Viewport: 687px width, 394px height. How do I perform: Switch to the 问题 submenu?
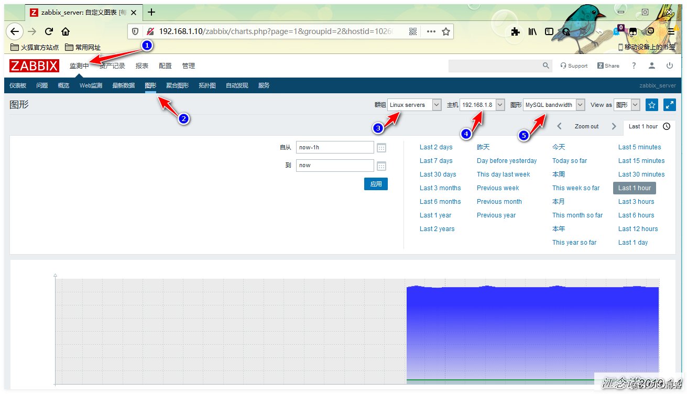coord(42,85)
